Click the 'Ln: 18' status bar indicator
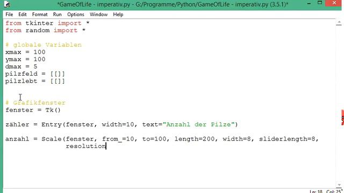The height and width of the screenshot is (193, 344). coord(316,191)
